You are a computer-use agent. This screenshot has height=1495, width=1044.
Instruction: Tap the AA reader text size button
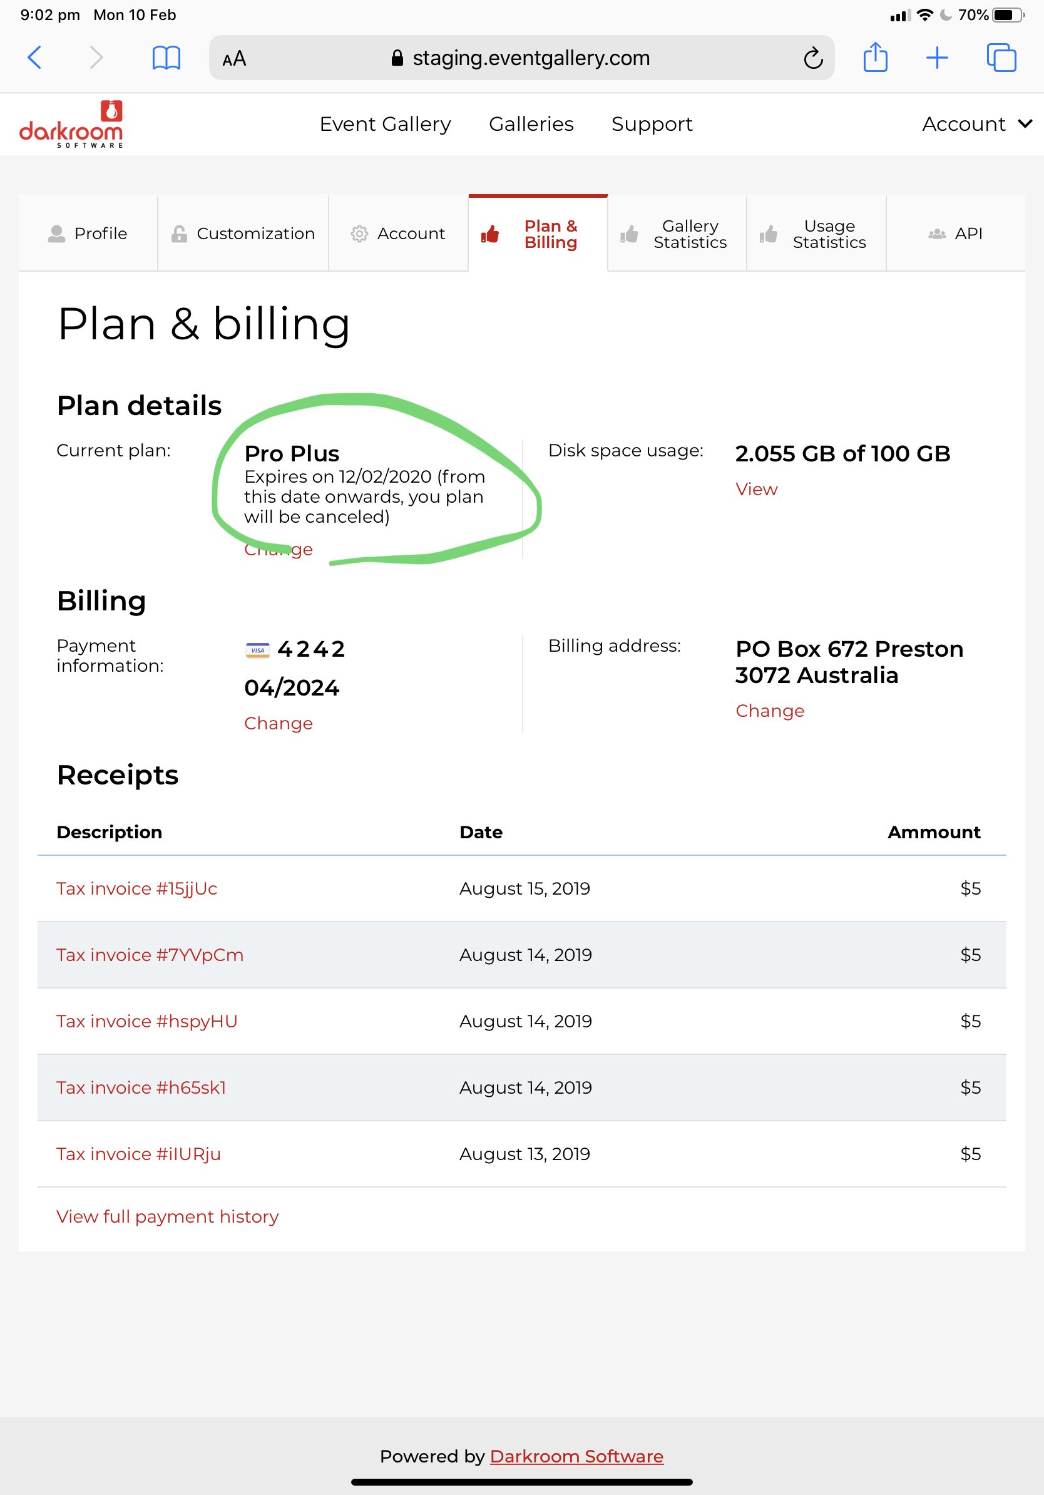[234, 59]
